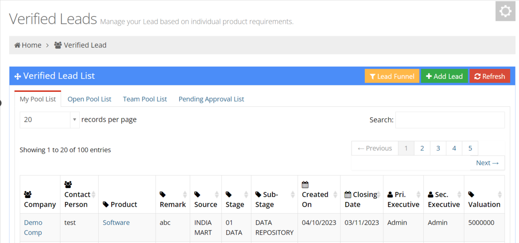Open the settings gear icon
The height and width of the screenshot is (243, 519).
pos(505,11)
